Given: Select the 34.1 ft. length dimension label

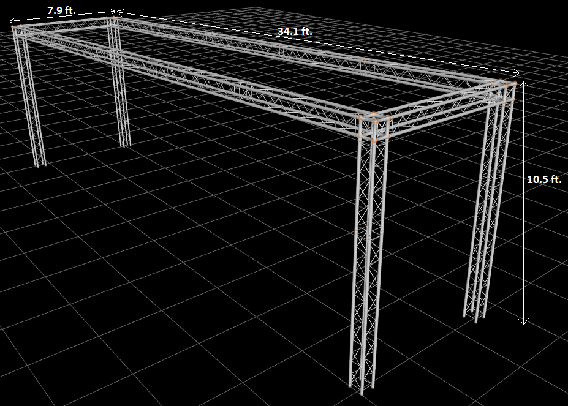Looking at the screenshot, I should [x=295, y=31].
